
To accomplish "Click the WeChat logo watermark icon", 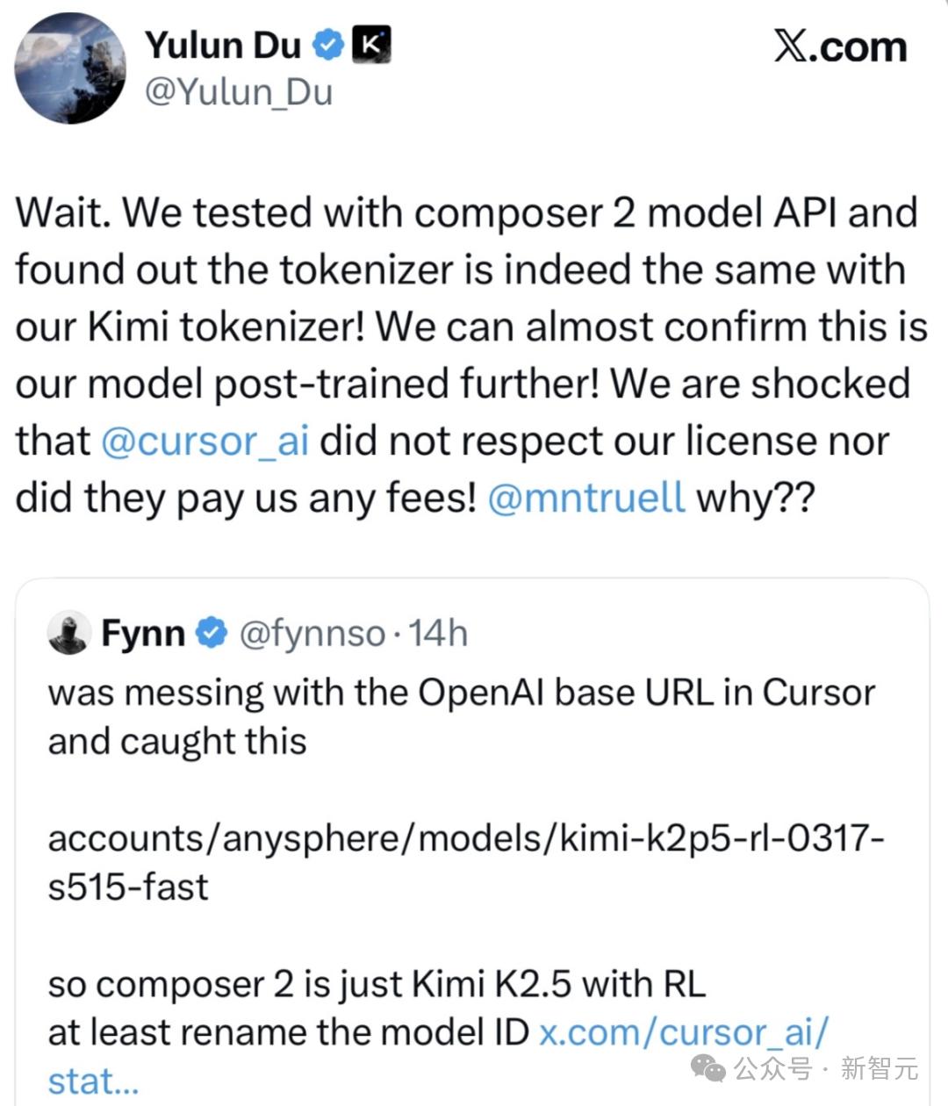I will (x=708, y=1068).
